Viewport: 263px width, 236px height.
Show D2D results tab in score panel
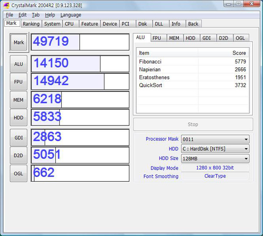(x=225, y=38)
